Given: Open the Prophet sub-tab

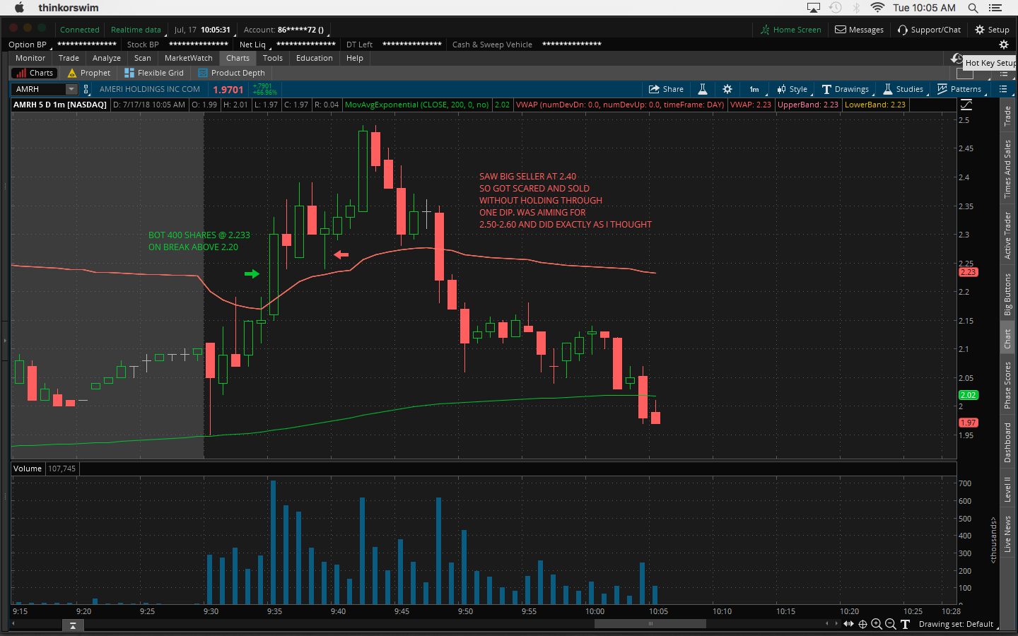Looking at the screenshot, I should click(x=89, y=73).
